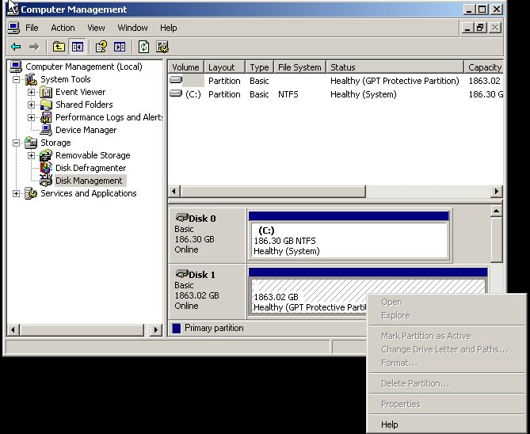Click the Help toolbar icon
The height and width of the screenshot is (434, 530).
[101, 47]
